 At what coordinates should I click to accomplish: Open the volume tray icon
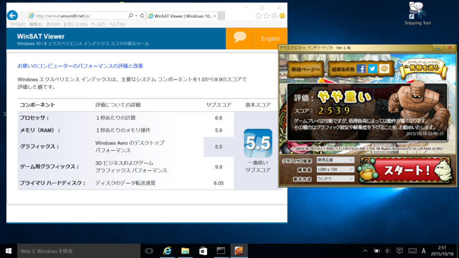tap(388, 251)
